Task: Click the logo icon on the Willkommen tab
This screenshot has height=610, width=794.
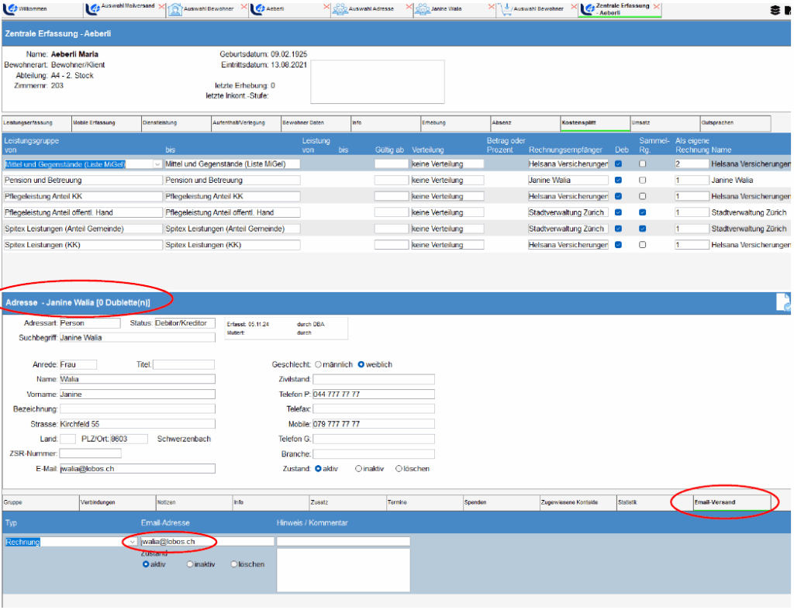Action: (x=9, y=10)
